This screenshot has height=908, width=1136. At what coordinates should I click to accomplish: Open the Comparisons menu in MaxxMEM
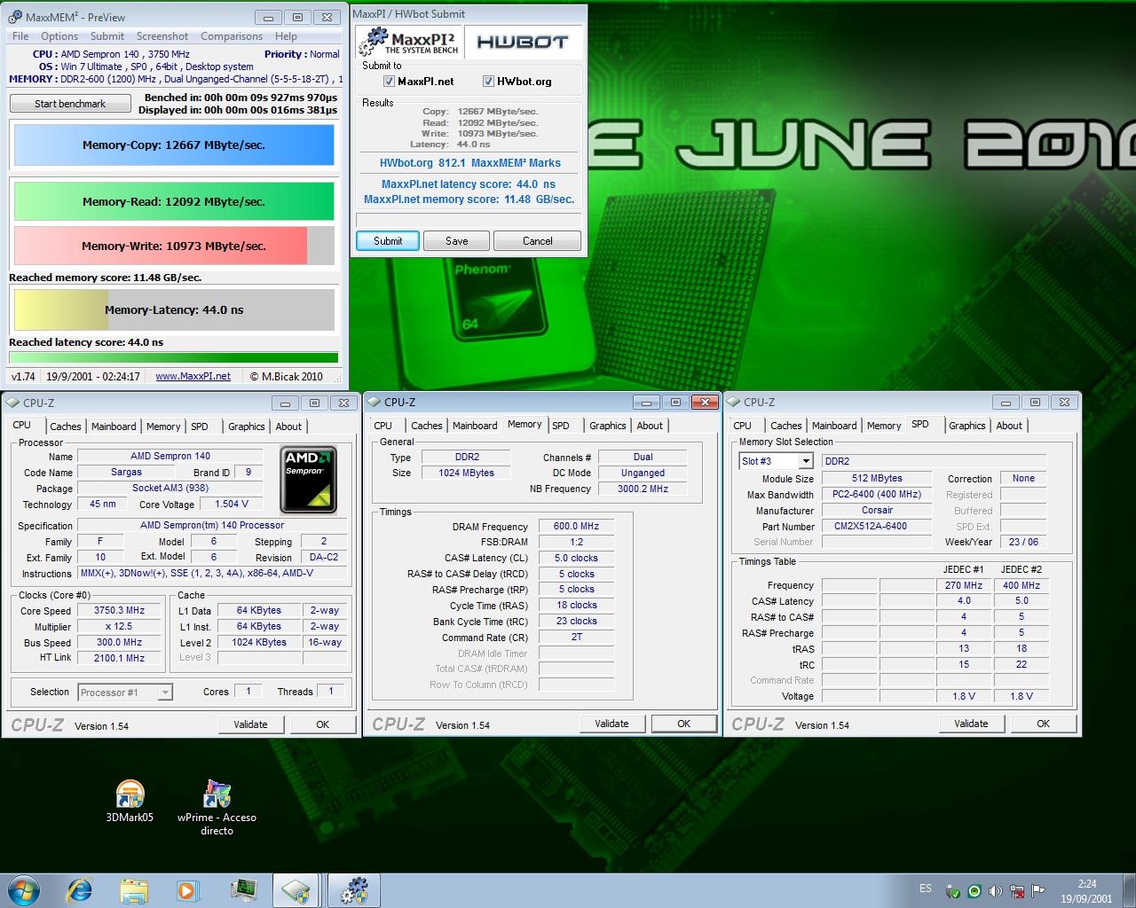[232, 36]
